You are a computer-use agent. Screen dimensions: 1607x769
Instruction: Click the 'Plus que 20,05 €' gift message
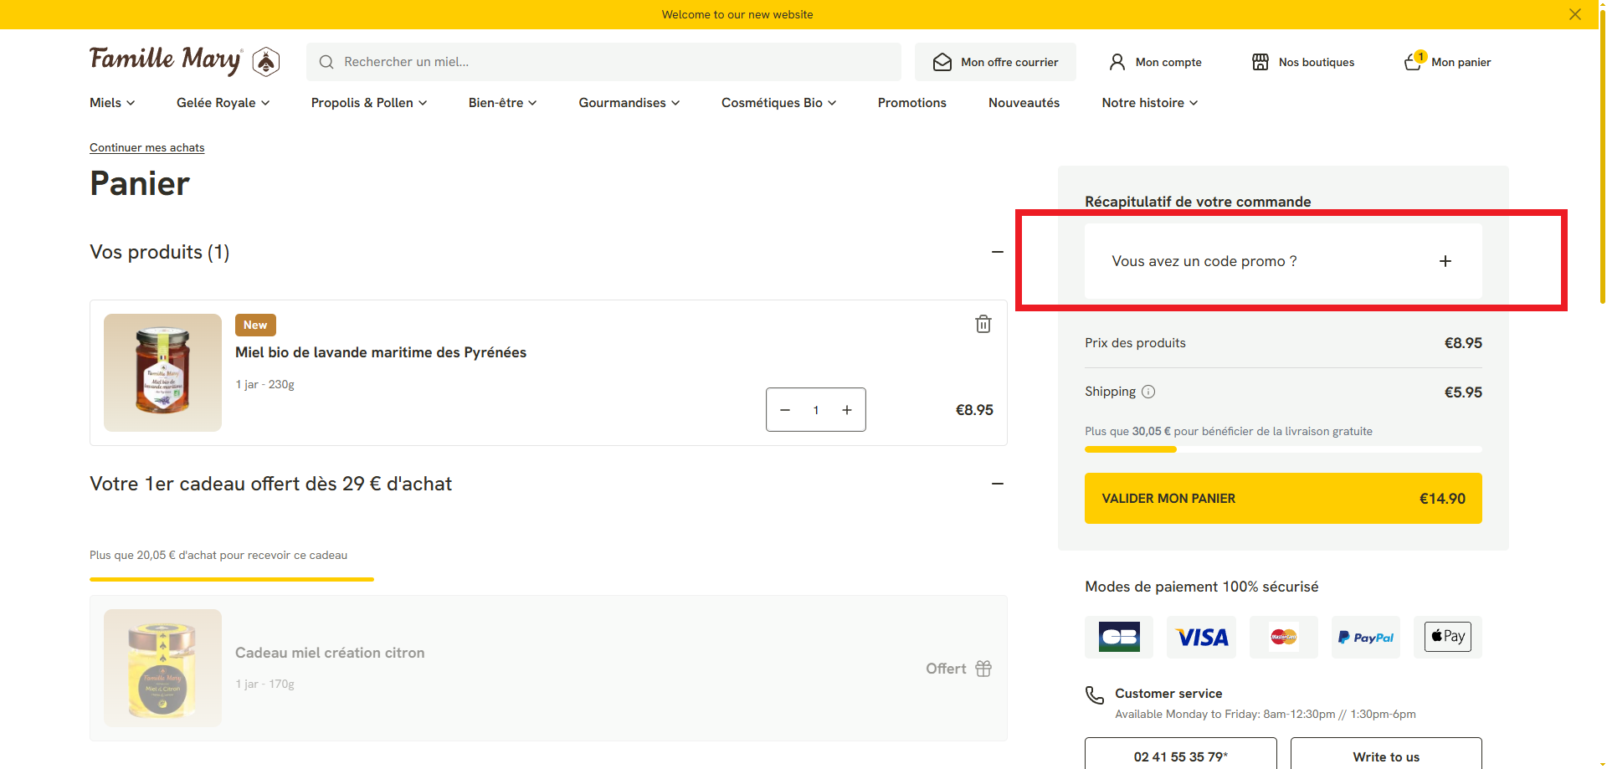coord(218,555)
